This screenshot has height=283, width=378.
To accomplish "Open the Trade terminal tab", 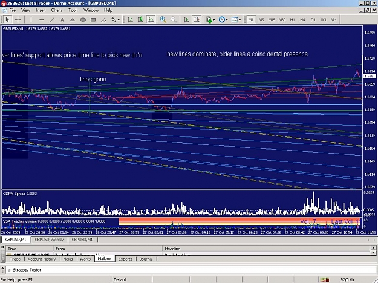I will pos(15,259).
